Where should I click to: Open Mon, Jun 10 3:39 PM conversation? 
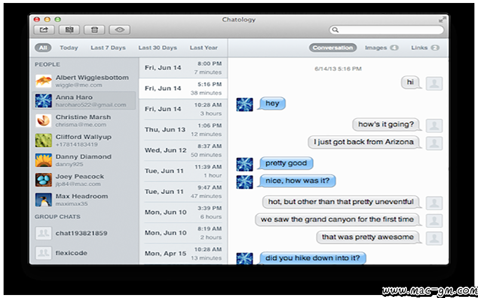[183, 213]
